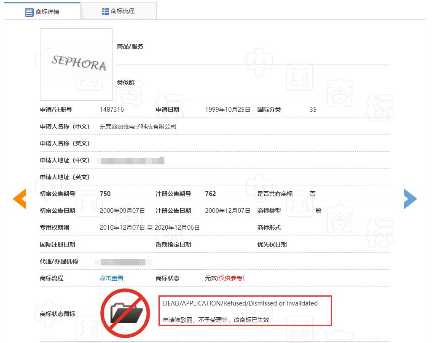Click the 初审公告日期 label
Image resolution: width=432 pixels, height=343 pixels.
tap(58, 211)
